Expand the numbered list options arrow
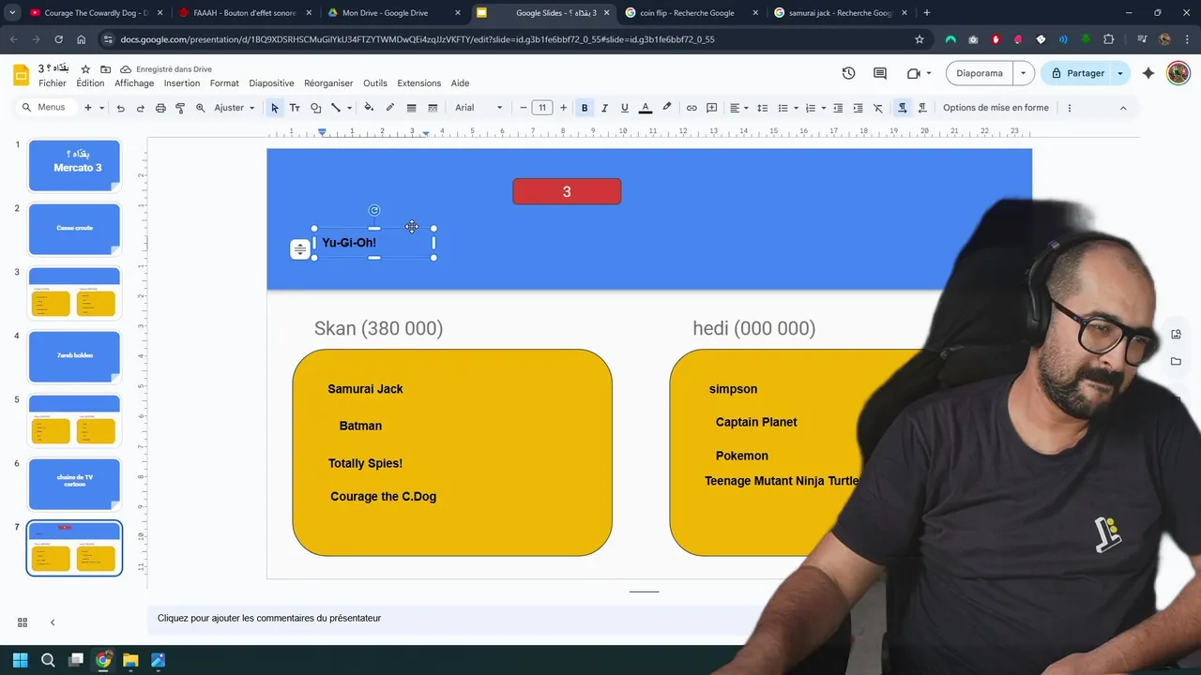This screenshot has width=1201, height=675. pos(823,108)
